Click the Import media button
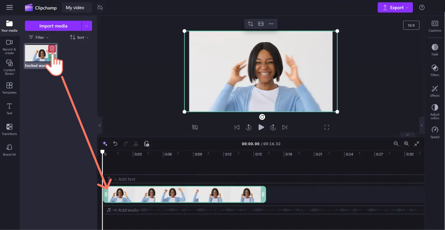 (x=53, y=26)
